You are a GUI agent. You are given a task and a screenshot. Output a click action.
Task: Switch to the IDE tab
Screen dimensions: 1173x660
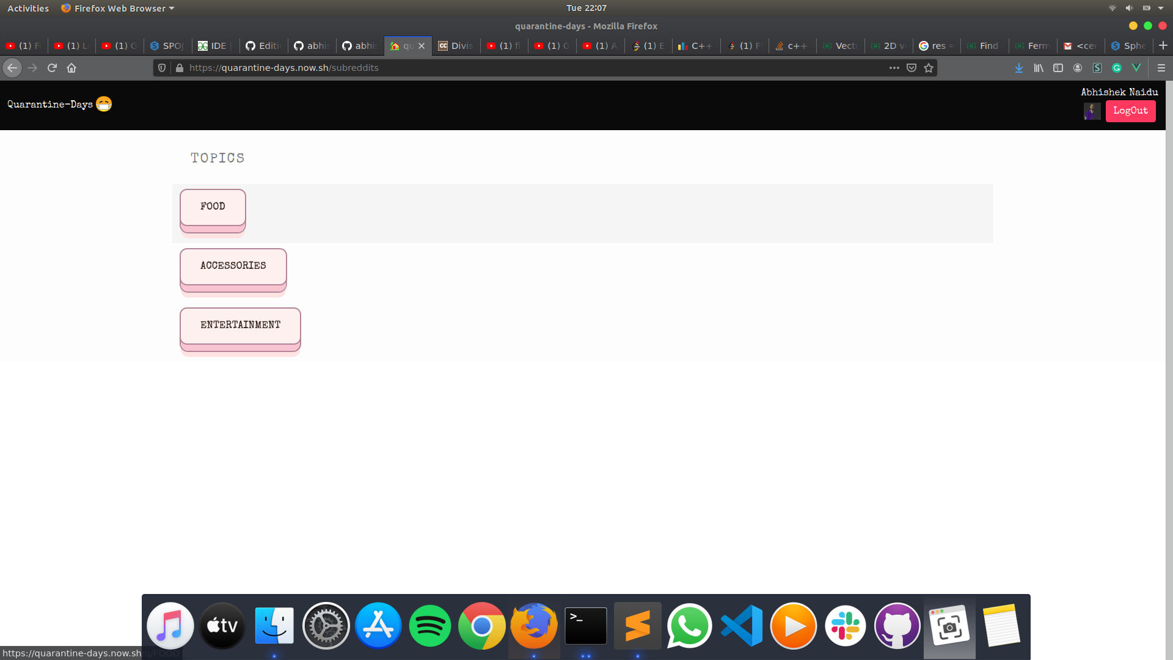pyautogui.click(x=215, y=46)
